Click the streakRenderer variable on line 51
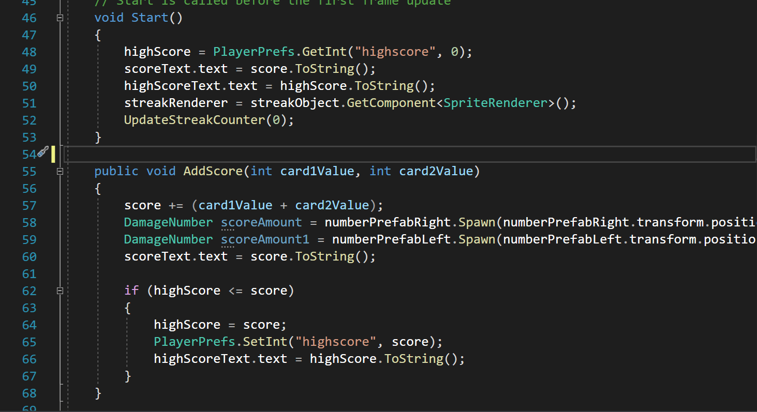The image size is (757, 412). (x=176, y=103)
